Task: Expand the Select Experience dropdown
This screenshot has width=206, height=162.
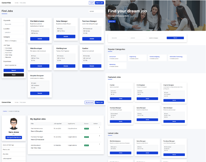Action: click(14, 65)
